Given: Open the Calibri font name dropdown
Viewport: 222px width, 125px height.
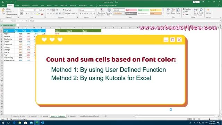Looking at the screenshot, I should (33, 10).
